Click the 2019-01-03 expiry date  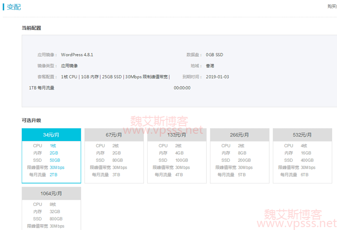tap(217, 77)
